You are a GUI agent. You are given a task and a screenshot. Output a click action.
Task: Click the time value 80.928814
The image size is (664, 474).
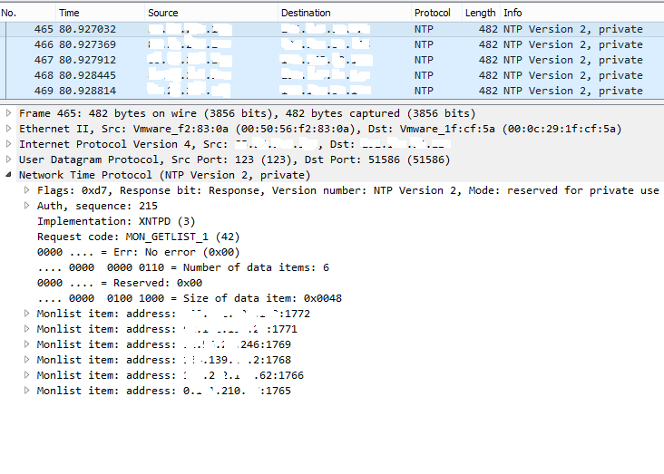pos(87,91)
